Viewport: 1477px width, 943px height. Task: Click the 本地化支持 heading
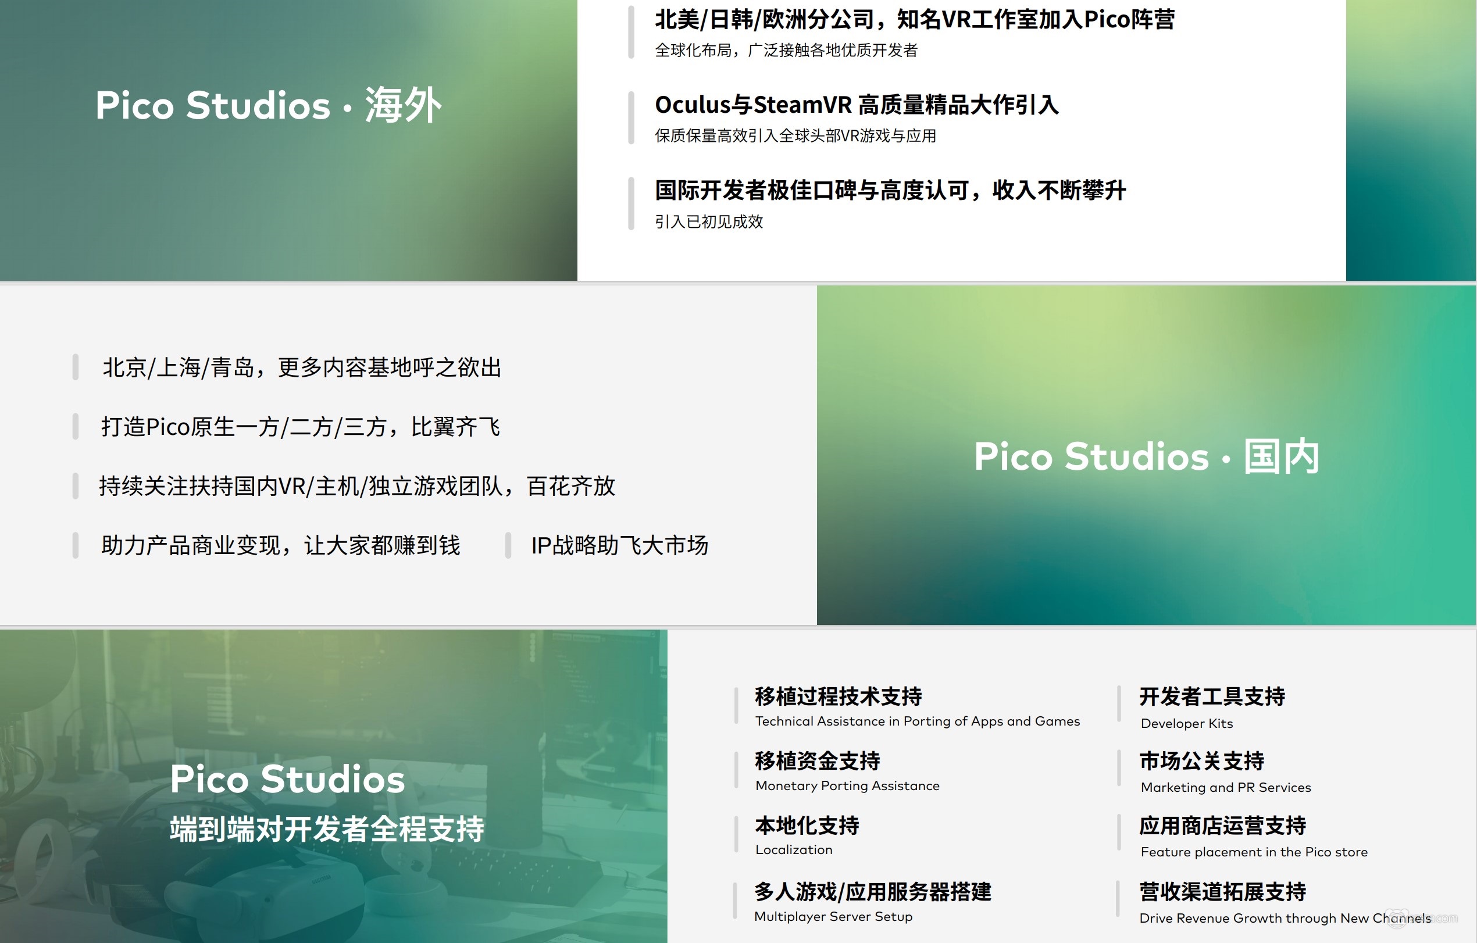pos(807,826)
